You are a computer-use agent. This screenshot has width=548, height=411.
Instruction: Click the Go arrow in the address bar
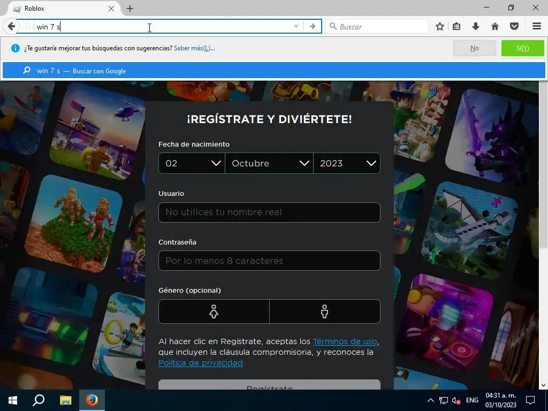coord(313,27)
